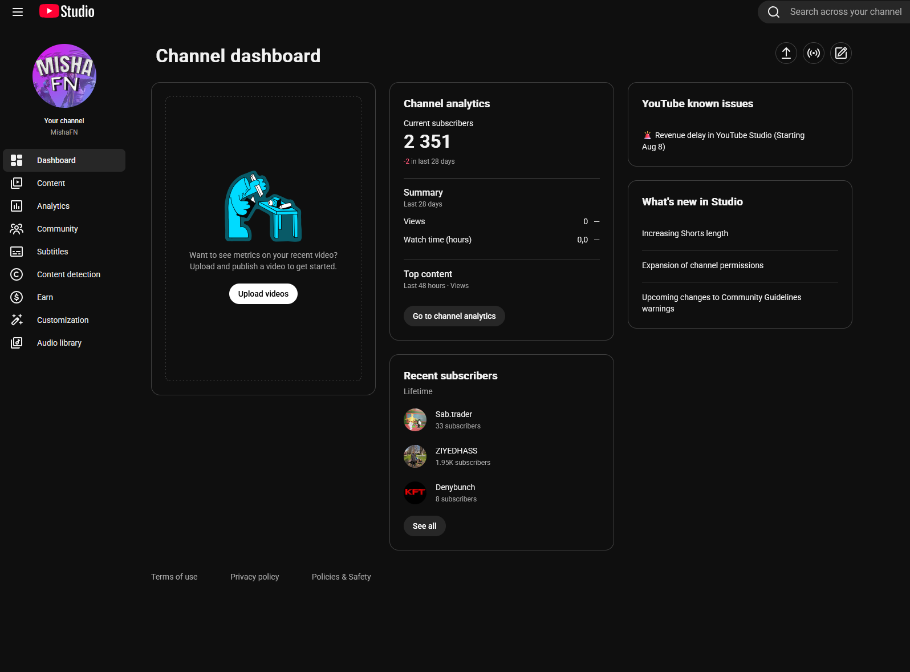Viewport: 910px width, 672px height.
Task: Click the upload videos arrow icon
Action: tap(786, 53)
